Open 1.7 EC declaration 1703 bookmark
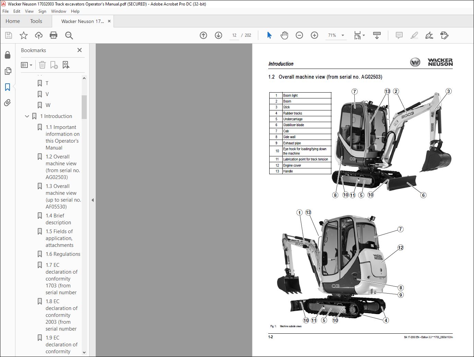 (61, 279)
